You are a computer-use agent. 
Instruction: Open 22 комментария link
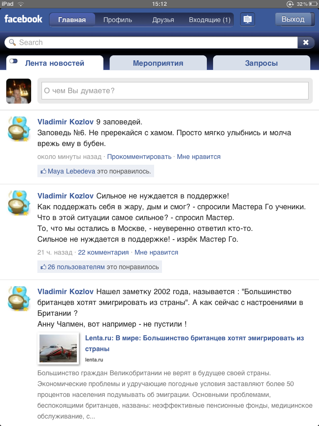pos(103,253)
